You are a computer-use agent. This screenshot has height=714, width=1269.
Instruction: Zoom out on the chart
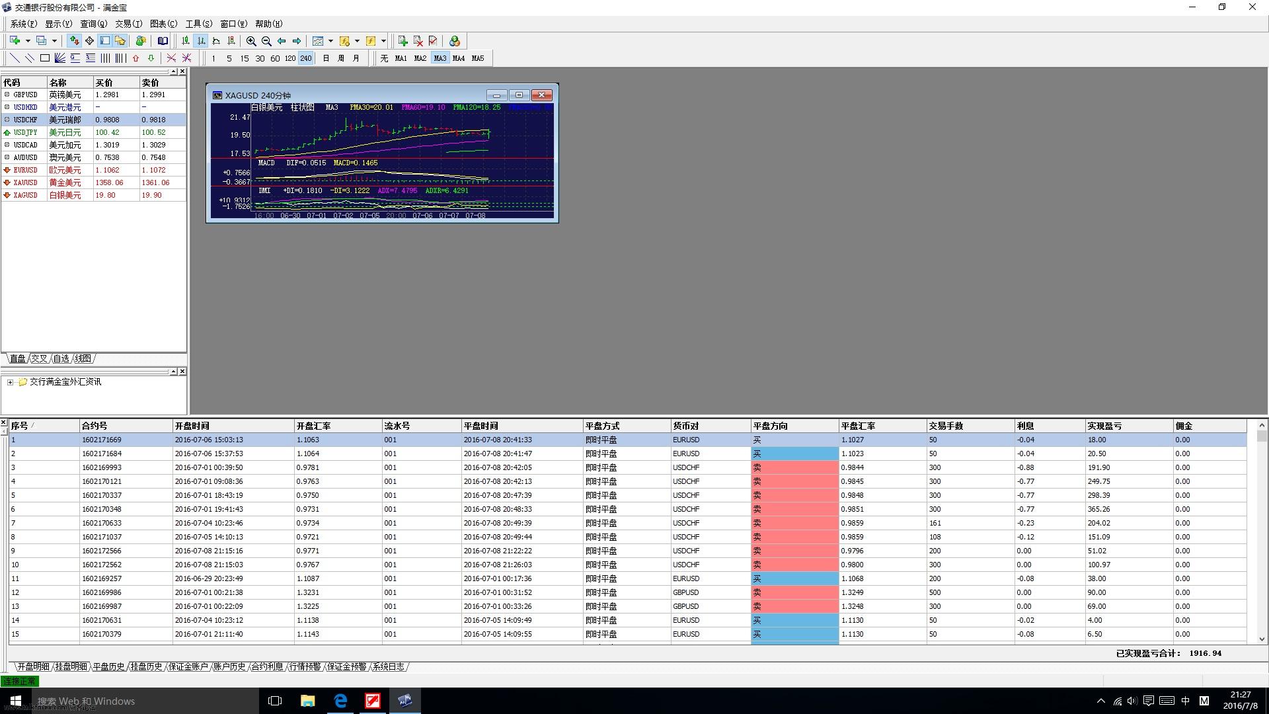(266, 41)
